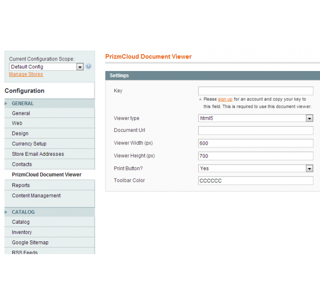Open the Viewer type dropdown
Screen dimensions: 320x300
click(256, 118)
